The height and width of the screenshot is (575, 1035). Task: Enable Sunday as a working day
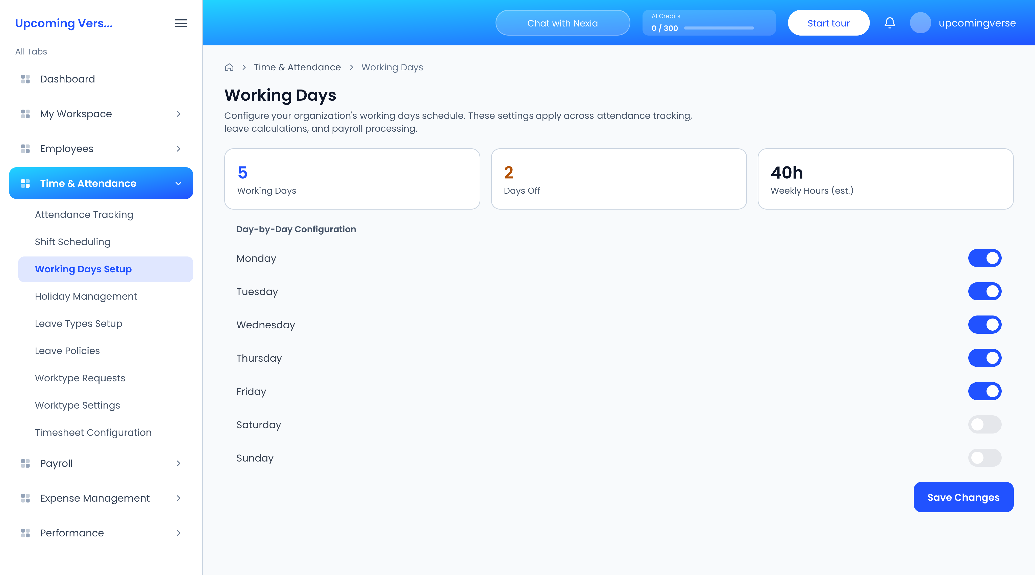click(985, 458)
